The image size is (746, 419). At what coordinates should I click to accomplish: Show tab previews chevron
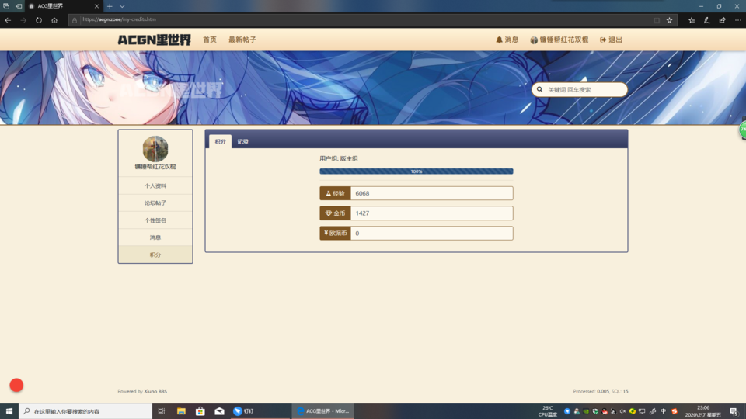point(122,6)
